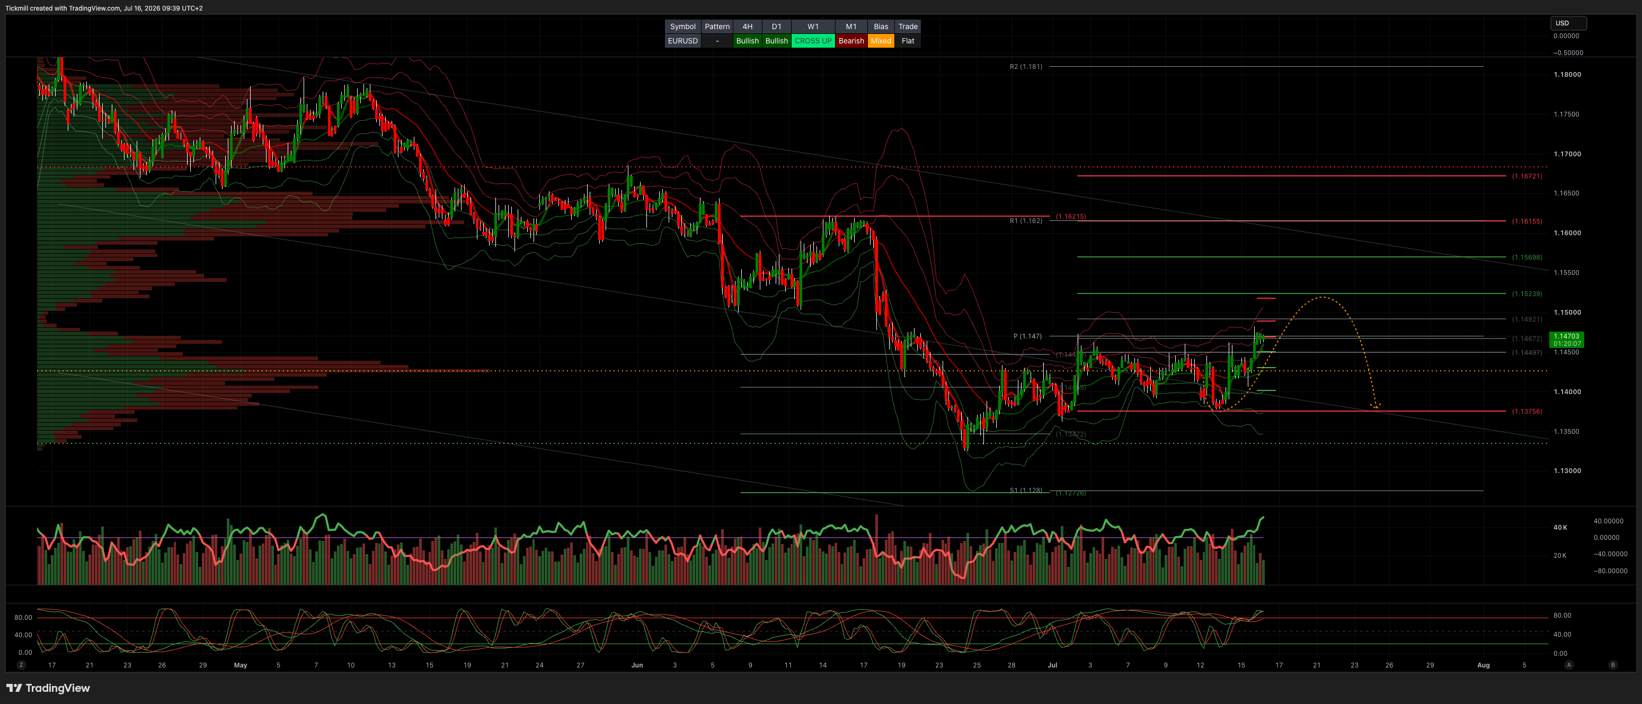Click the red Bearish cell
The width and height of the screenshot is (1642, 704).
[x=851, y=41]
